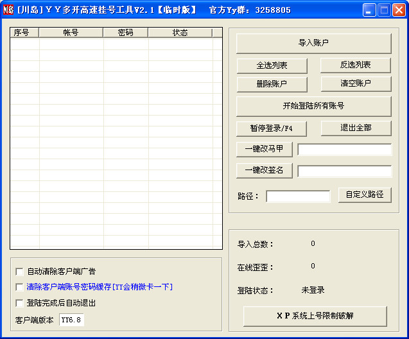Click the 一键改马甲 button

coord(265,149)
